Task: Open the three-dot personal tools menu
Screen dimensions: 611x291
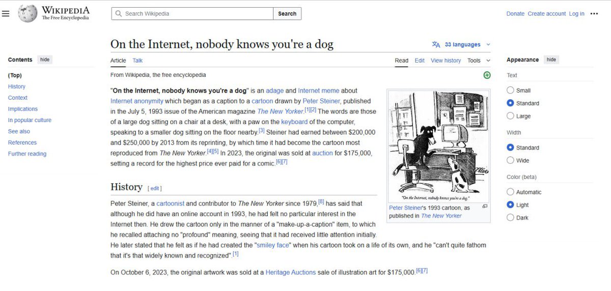Action: point(594,14)
